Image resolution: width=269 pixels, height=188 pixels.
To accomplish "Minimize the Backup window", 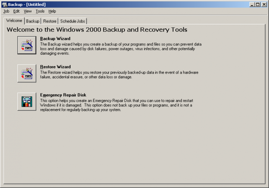I will [252, 4].
